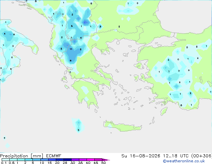Select the 50 mm purple legend arrow
This screenshot has height=164, width=212.
[x=106, y=160]
